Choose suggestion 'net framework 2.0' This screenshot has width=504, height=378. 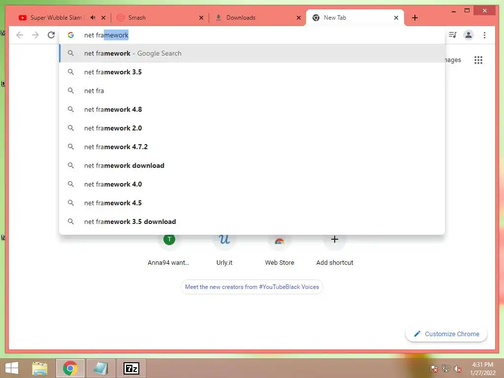point(252,128)
